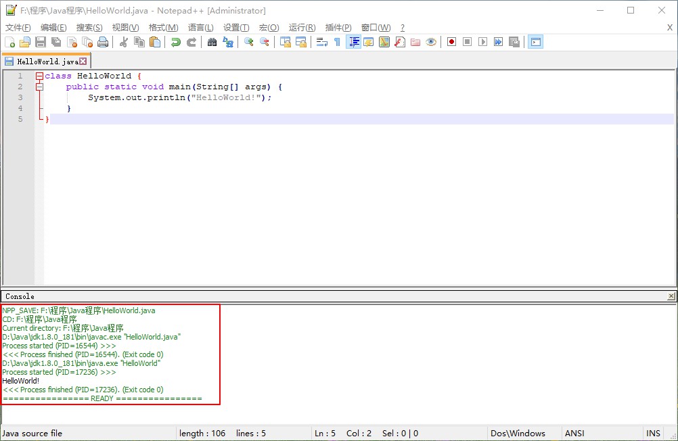Toggle word wrap
Image resolution: width=678 pixels, height=441 pixels.
tap(321, 42)
